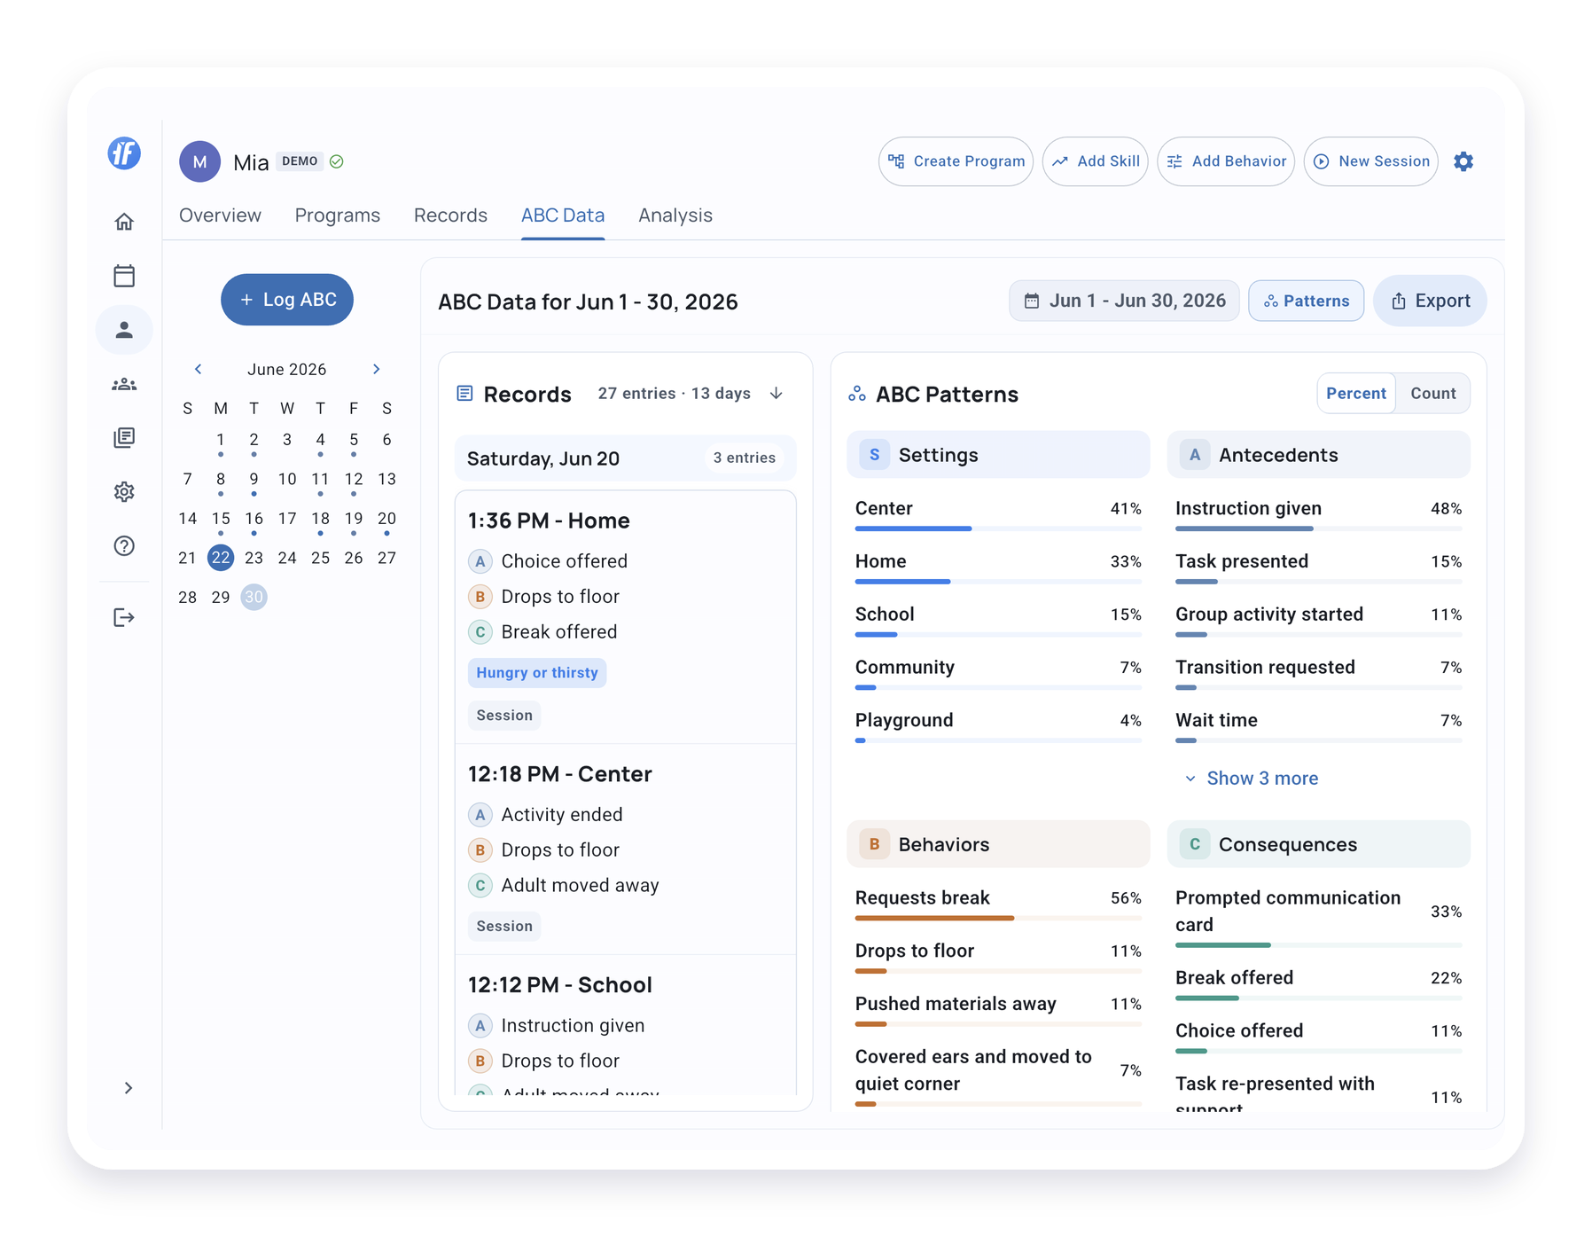Image resolution: width=1592 pixels, height=1237 pixels.
Task: Click the Add Skill button
Action: pos(1096,161)
